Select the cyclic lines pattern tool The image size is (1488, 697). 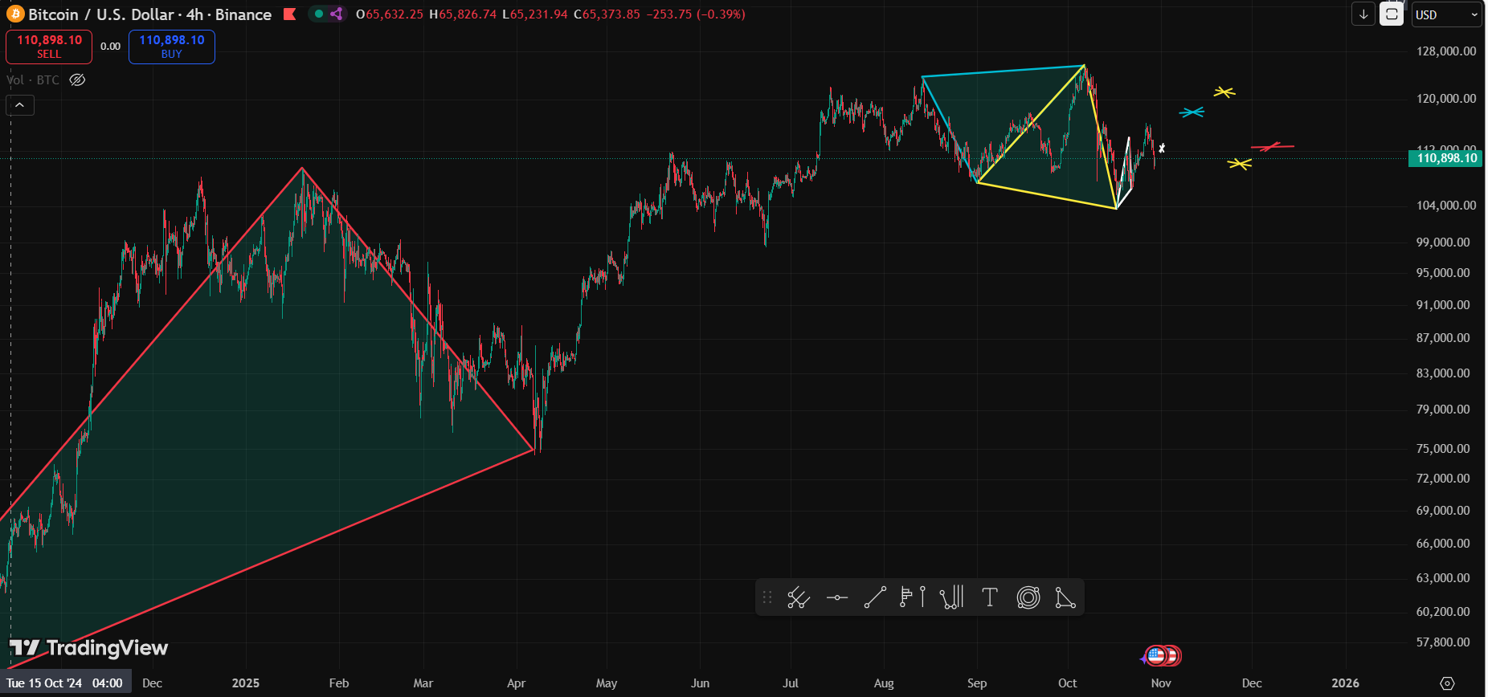pos(951,597)
